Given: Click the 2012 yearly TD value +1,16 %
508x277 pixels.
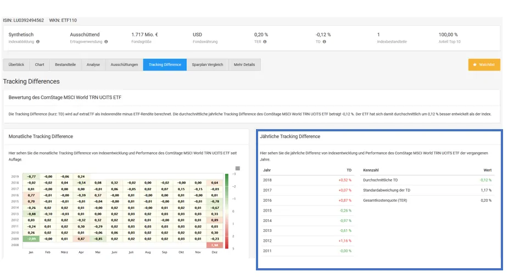Looking at the screenshot, I should click(x=345, y=241).
